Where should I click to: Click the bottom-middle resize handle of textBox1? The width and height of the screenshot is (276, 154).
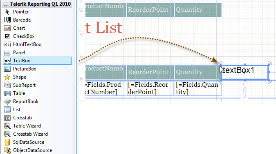coord(245,80)
